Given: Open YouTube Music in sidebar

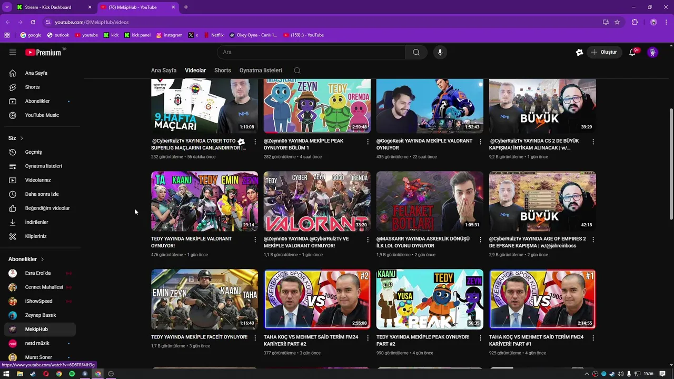Looking at the screenshot, I should point(40,115).
